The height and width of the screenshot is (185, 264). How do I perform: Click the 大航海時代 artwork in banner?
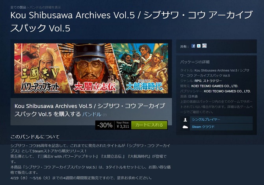(x=143, y=68)
